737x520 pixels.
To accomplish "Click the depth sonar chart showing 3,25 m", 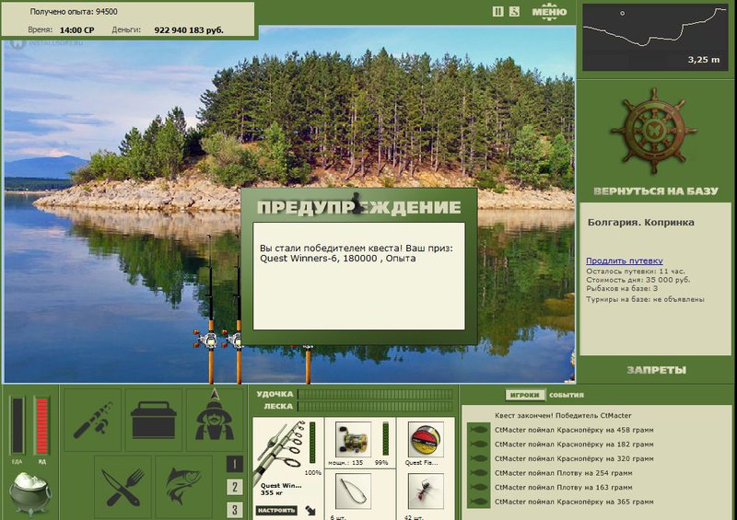I will [x=655, y=38].
